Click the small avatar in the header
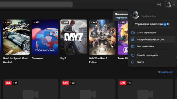The width and height of the screenshot is (177, 99). 168,5
